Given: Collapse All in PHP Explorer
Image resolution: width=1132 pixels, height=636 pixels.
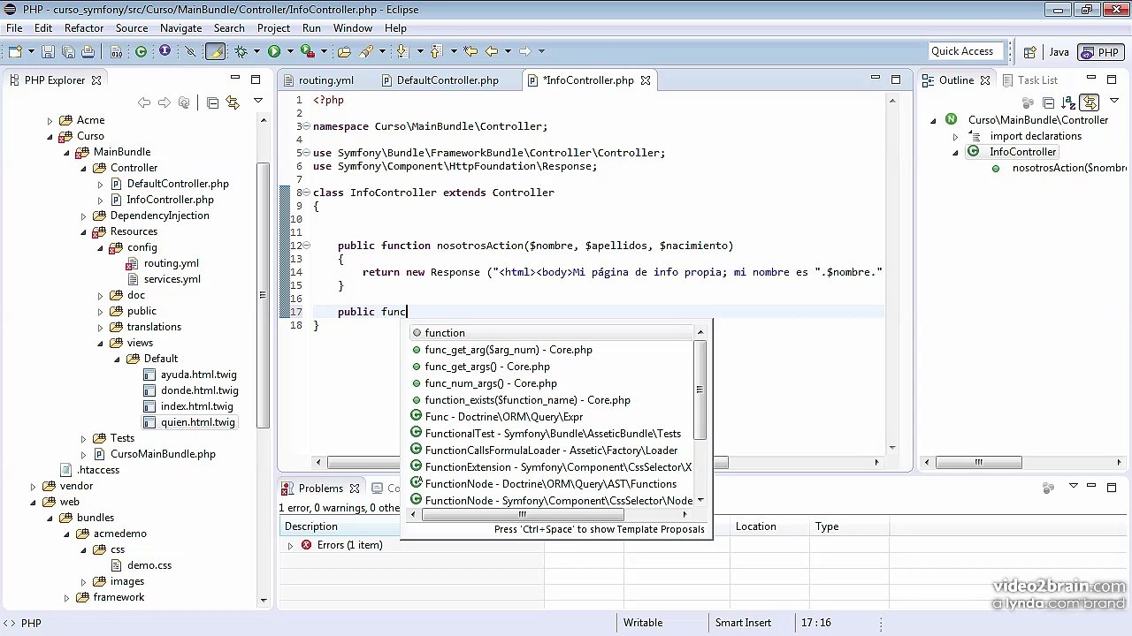Looking at the screenshot, I should click(x=212, y=103).
